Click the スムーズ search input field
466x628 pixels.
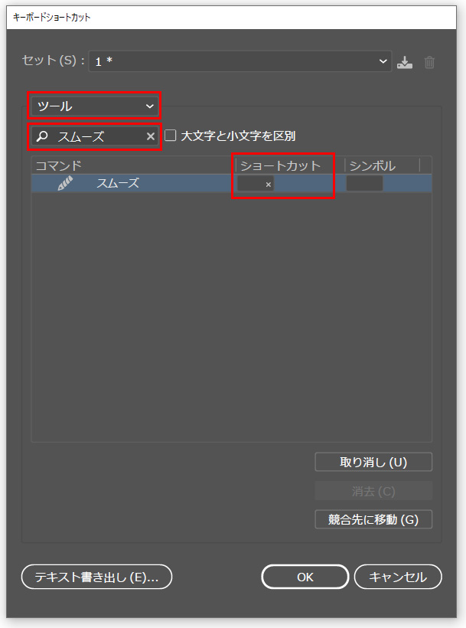pyautogui.click(x=95, y=136)
